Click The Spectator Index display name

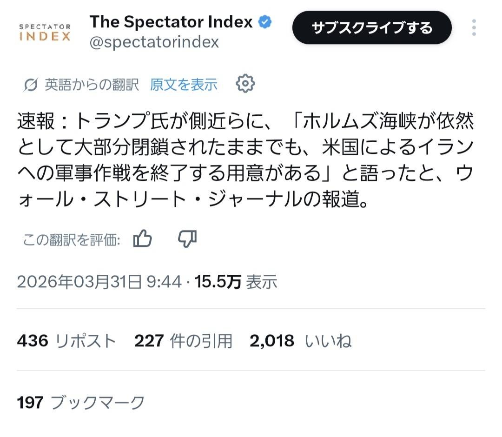point(171,22)
